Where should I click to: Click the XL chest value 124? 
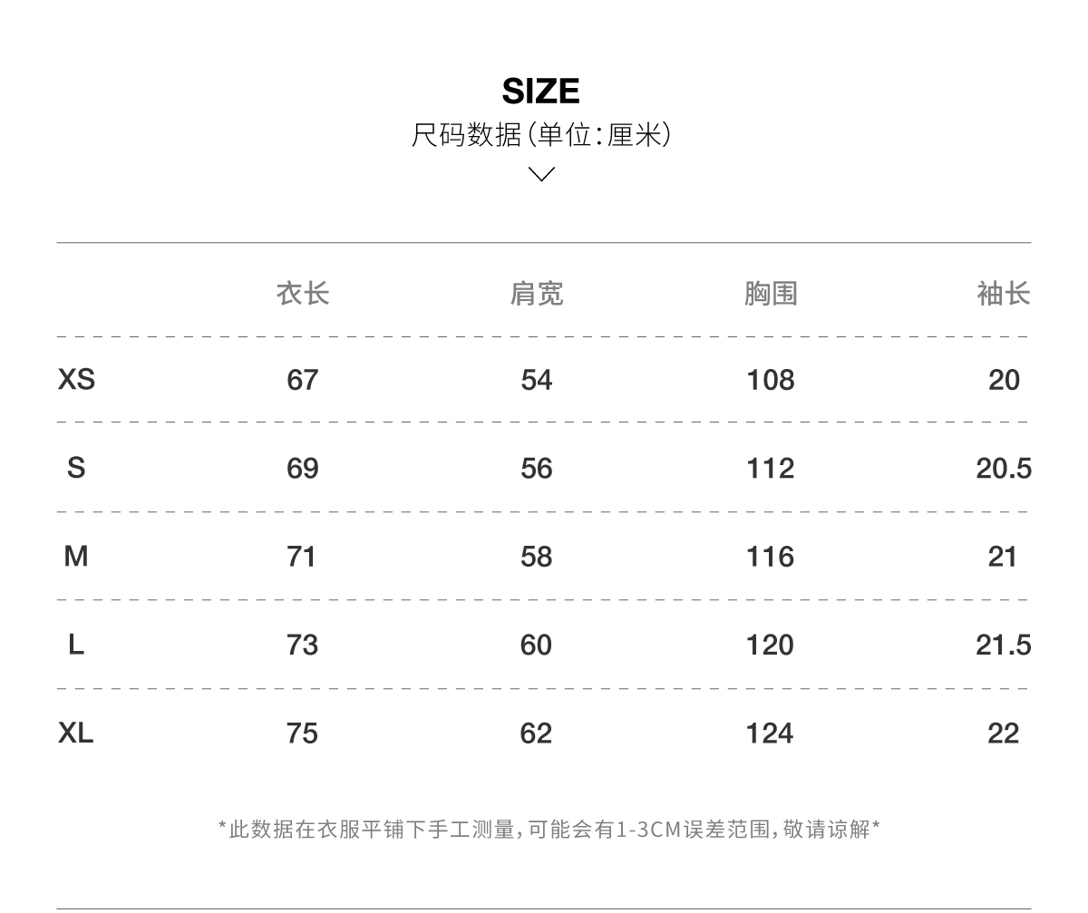[x=771, y=733]
